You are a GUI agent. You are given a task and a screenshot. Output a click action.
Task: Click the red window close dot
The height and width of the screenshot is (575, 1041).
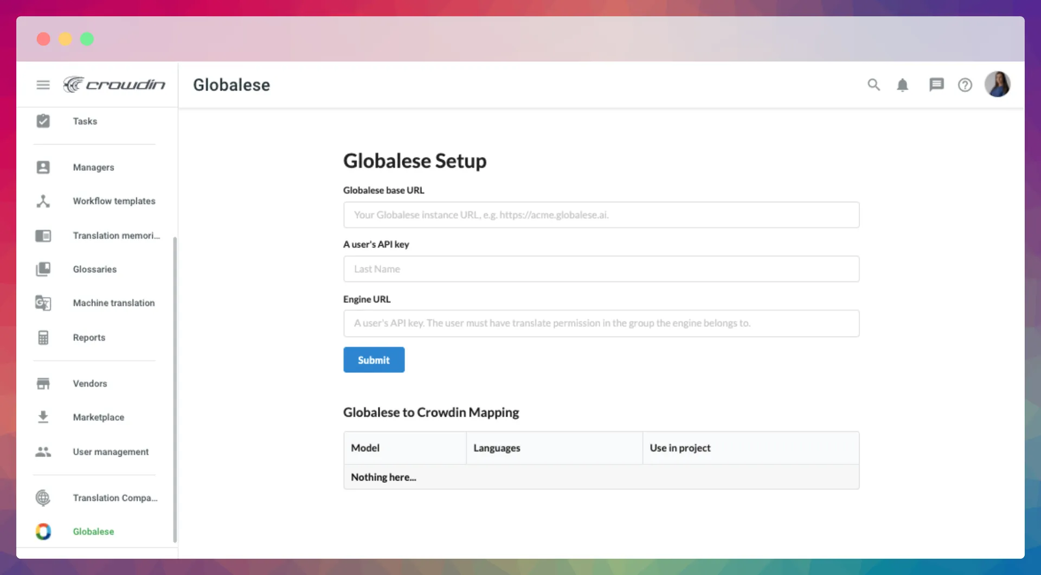click(43, 39)
